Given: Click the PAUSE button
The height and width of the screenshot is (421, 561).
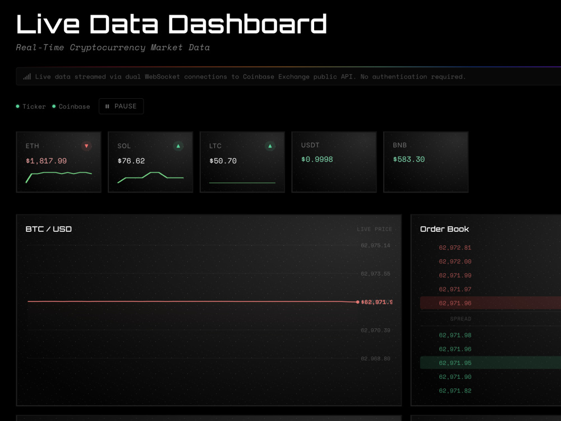Looking at the screenshot, I should pos(121,106).
